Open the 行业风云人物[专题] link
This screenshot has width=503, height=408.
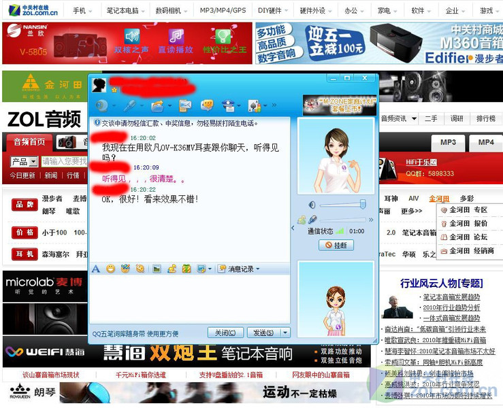442,283
